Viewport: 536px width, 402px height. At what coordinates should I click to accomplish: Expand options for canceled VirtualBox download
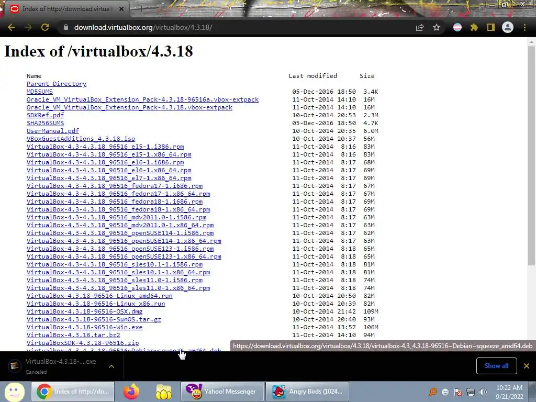click(111, 366)
